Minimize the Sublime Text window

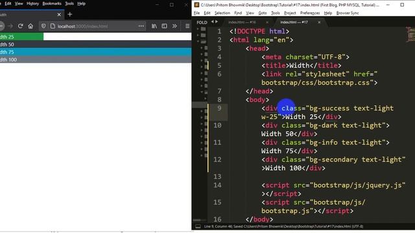tap(388, 5)
